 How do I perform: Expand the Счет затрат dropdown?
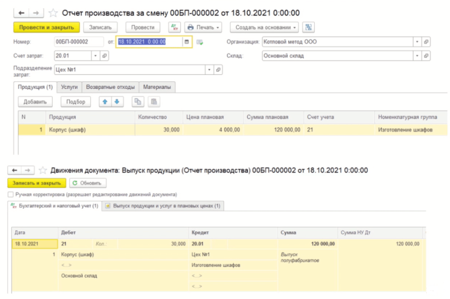[95, 56]
